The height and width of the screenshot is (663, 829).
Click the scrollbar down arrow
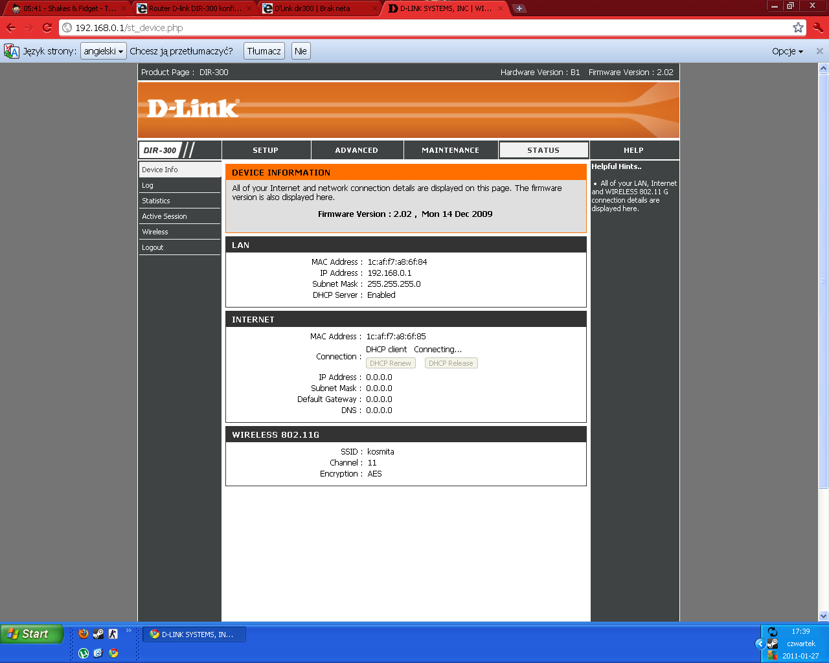pyautogui.click(x=824, y=616)
